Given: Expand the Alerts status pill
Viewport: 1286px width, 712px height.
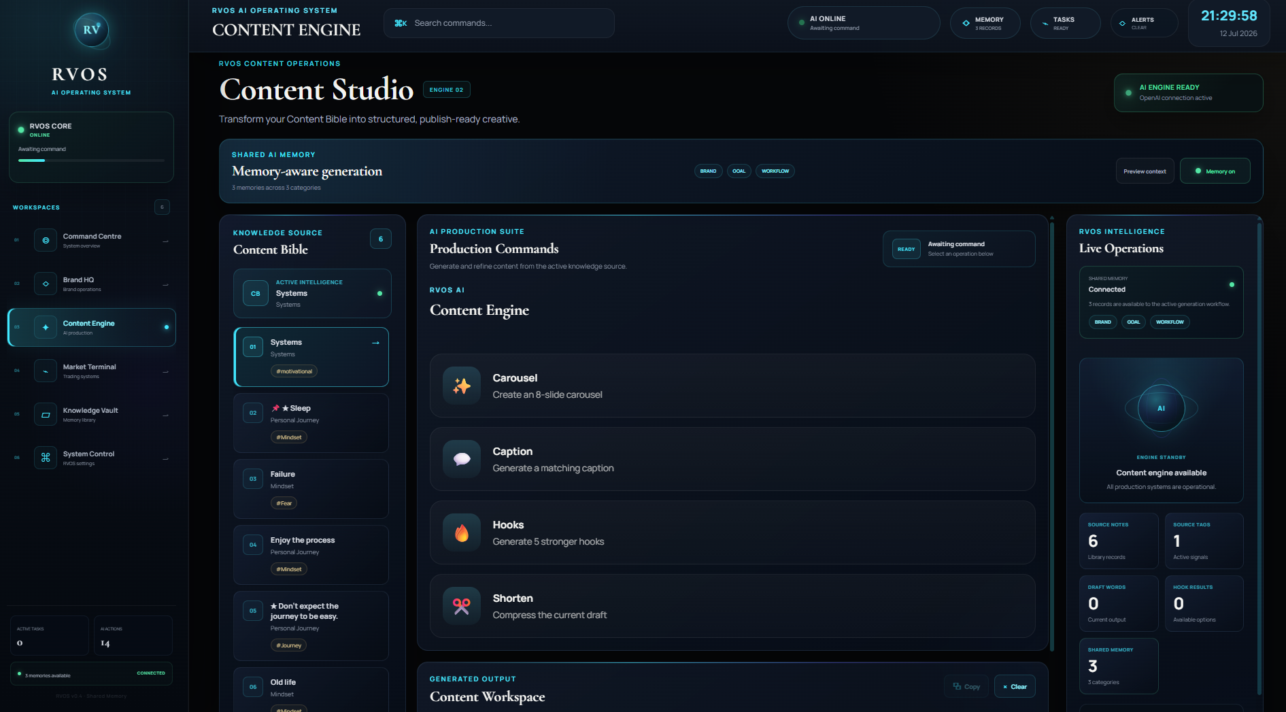Looking at the screenshot, I should (1144, 23).
